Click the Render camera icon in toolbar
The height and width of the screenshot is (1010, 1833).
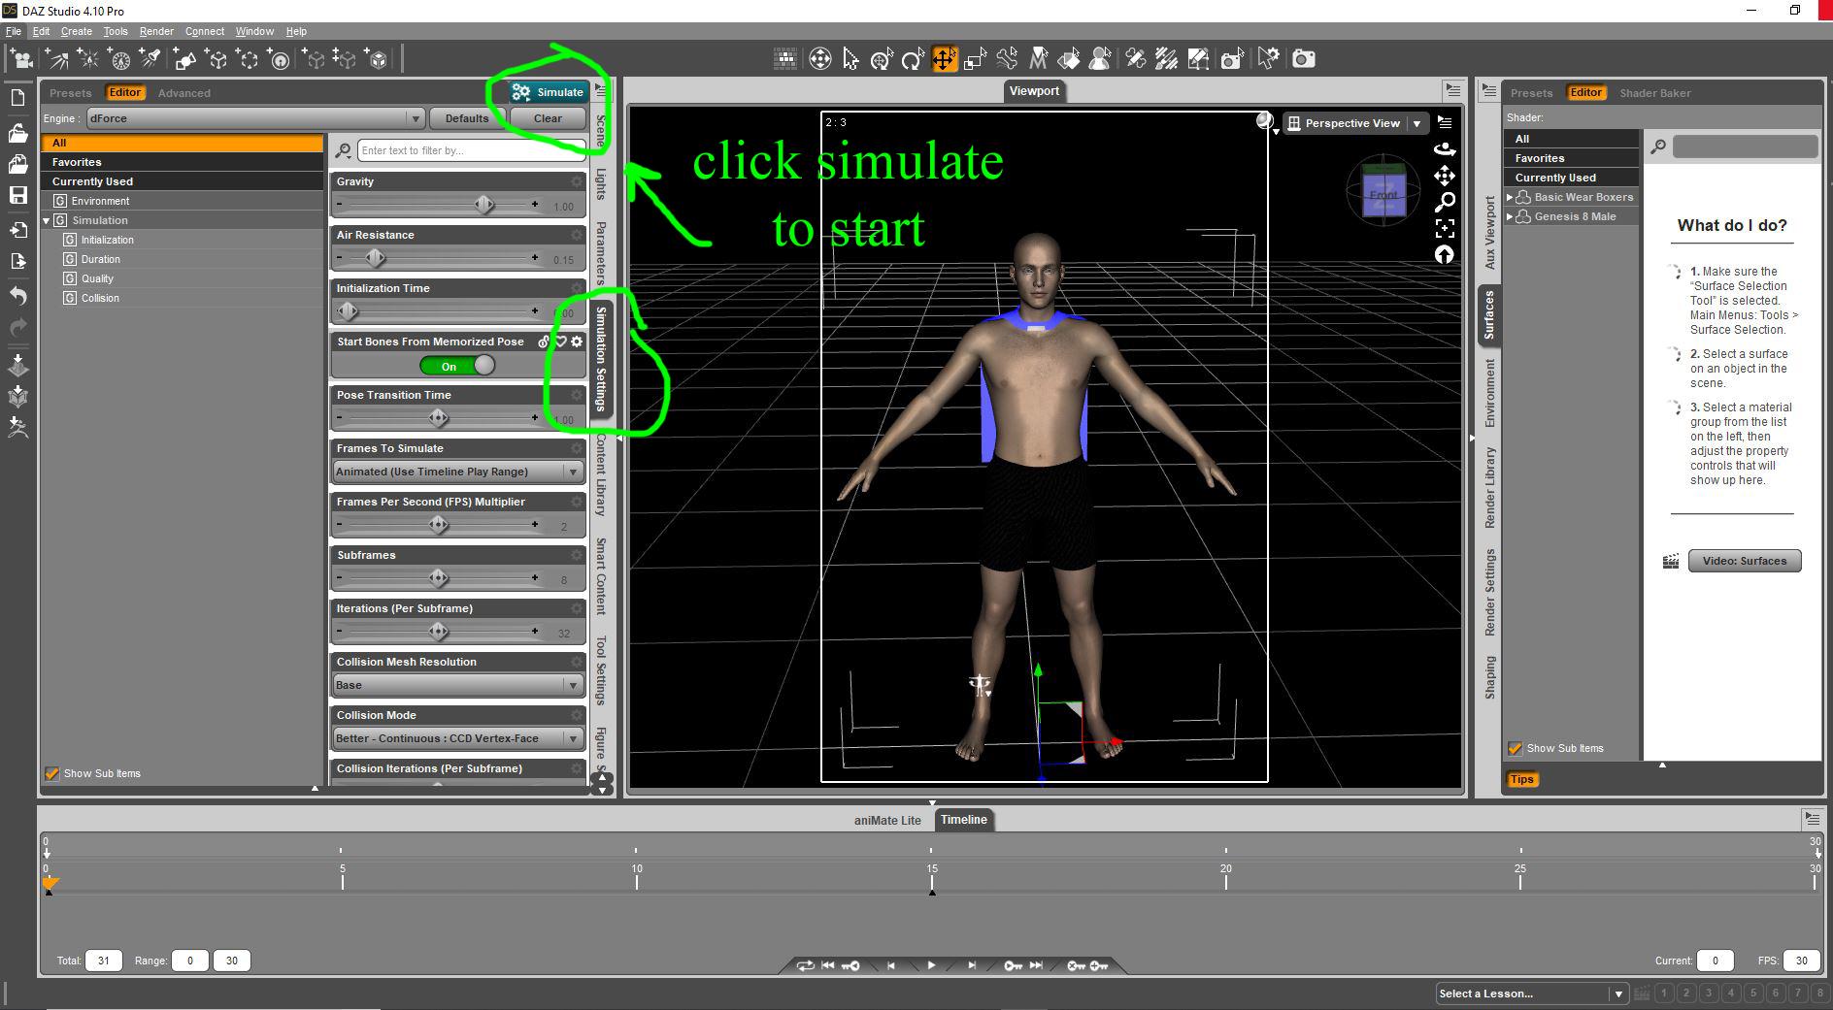point(1304,59)
